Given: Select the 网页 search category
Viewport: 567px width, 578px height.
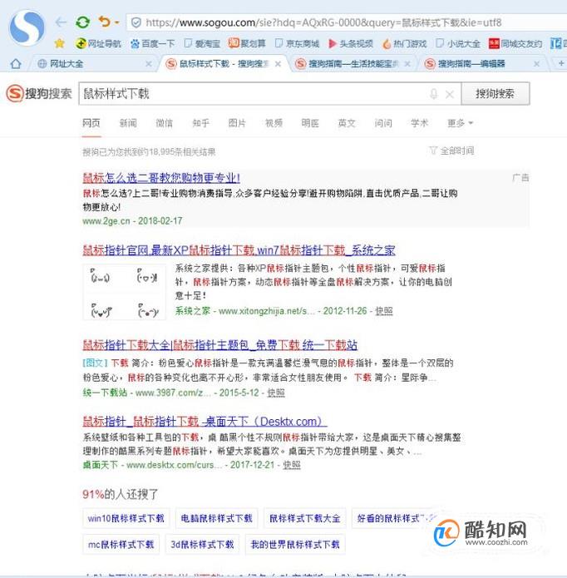Looking at the screenshot, I should [91, 123].
